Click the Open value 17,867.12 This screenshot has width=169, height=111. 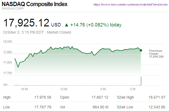tap(99, 98)
